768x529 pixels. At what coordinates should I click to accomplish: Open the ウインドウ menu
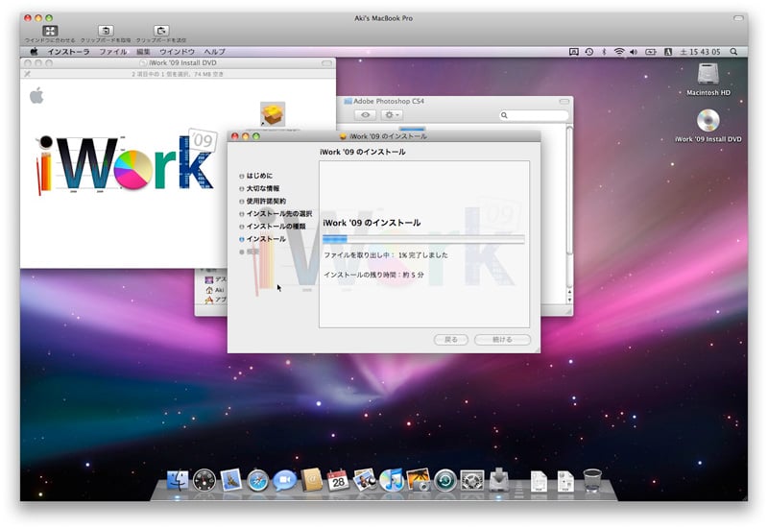tap(177, 52)
